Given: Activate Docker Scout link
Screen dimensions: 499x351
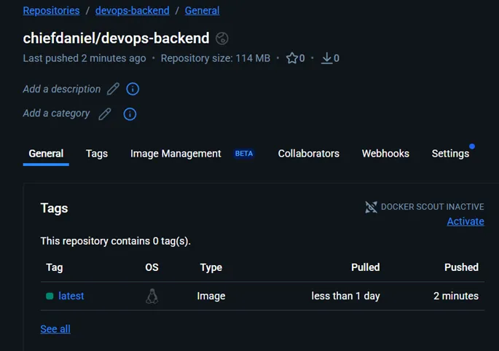Looking at the screenshot, I should pos(465,221).
